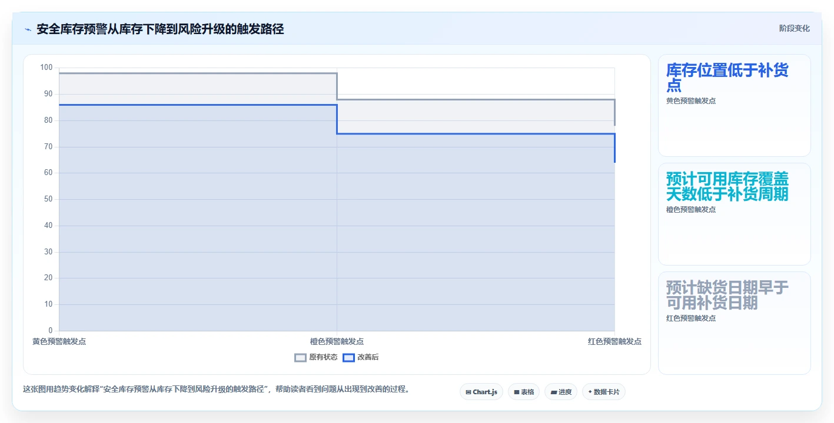Select the 进度 tag
Viewport: 834px width, 423px height.
tap(561, 392)
